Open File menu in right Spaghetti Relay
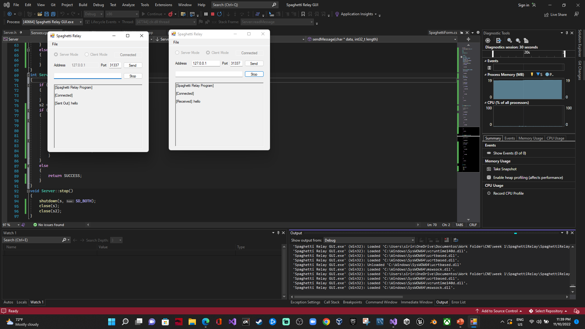Viewport: 585px width, 329px height. [176, 42]
